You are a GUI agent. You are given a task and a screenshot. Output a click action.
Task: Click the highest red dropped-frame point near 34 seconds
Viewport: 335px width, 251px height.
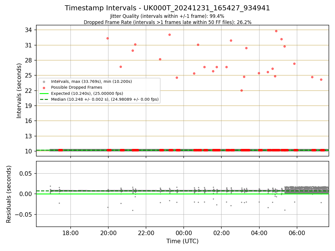(x=276, y=31)
